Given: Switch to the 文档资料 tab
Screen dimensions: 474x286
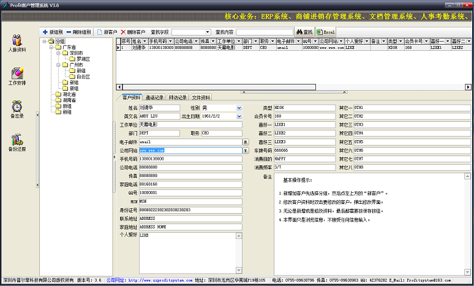Looking at the screenshot, I should (201, 97).
